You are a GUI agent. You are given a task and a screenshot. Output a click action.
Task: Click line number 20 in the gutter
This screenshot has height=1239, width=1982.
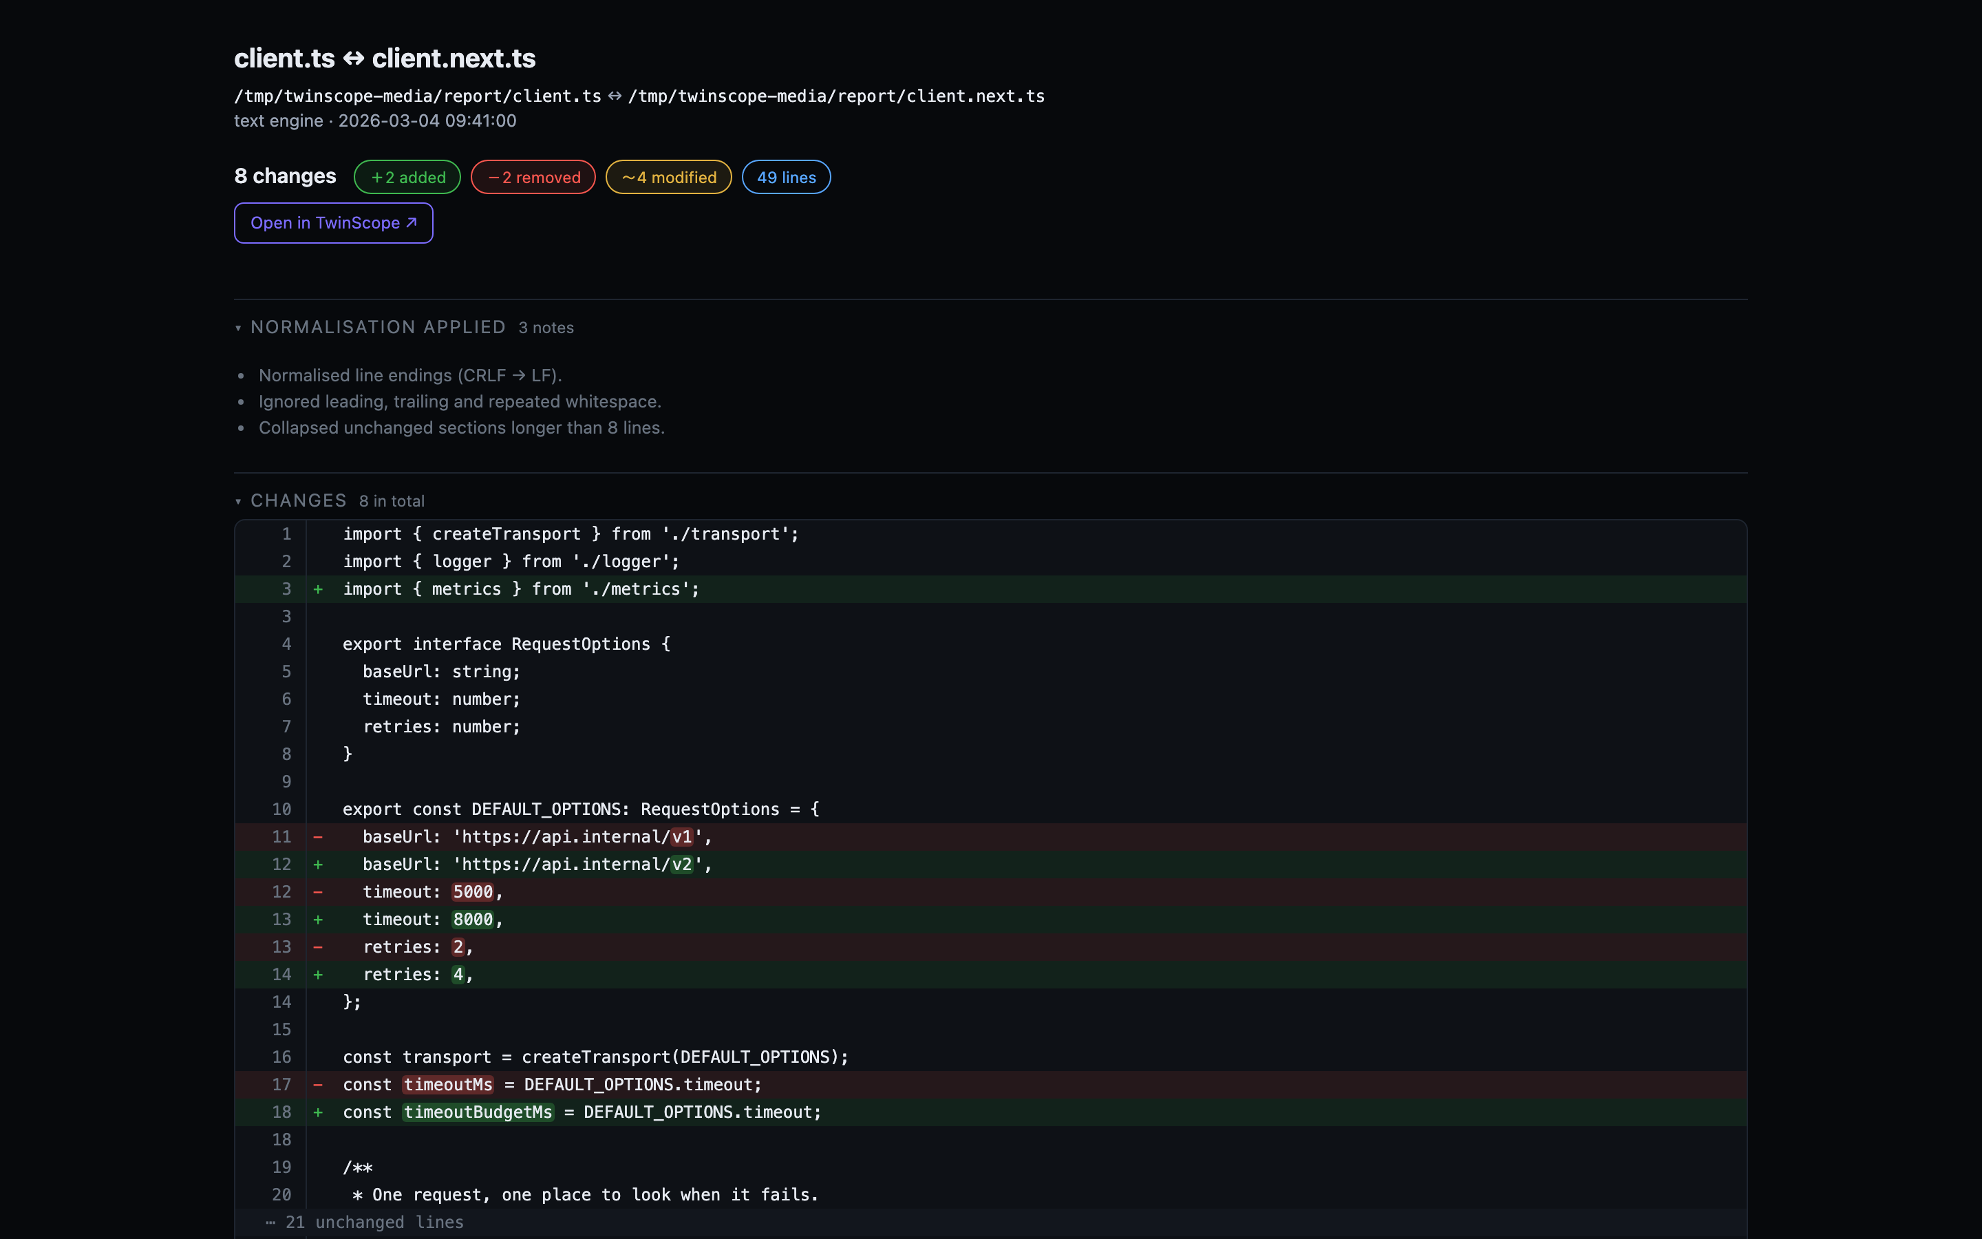pyautogui.click(x=281, y=1195)
